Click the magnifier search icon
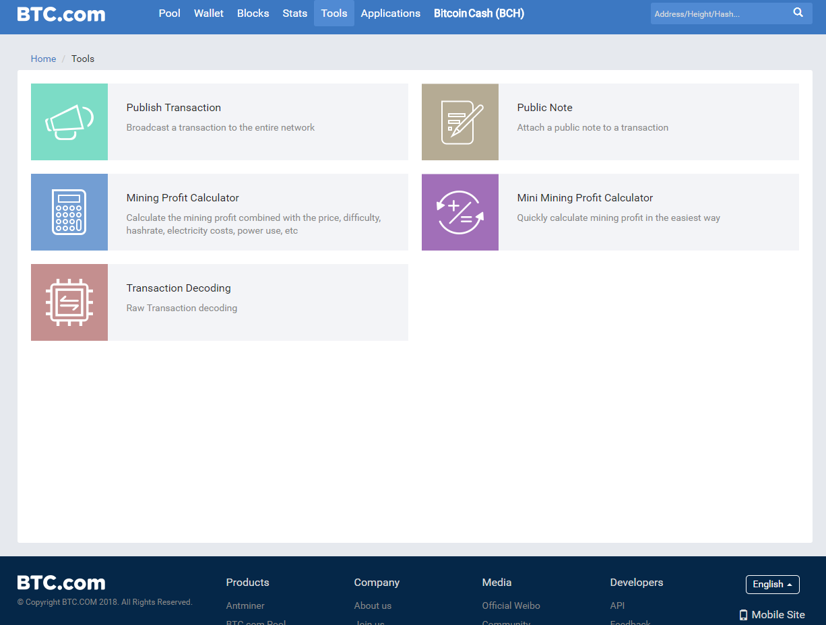The image size is (826, 625). coord(798,13)
